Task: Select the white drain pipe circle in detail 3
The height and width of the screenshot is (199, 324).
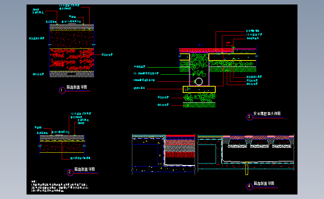Action: pyautogui.click(x=199, y=81)
